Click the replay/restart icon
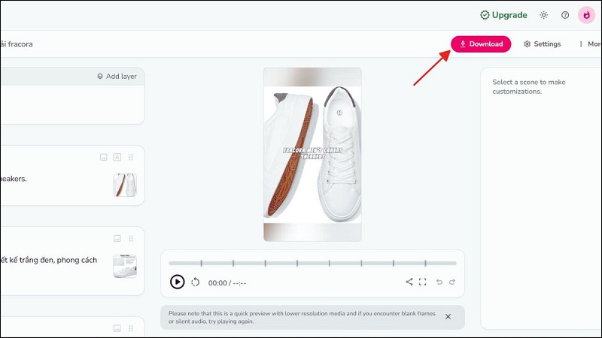This screenshot has width=602, height=338. [x=196, y=282]
